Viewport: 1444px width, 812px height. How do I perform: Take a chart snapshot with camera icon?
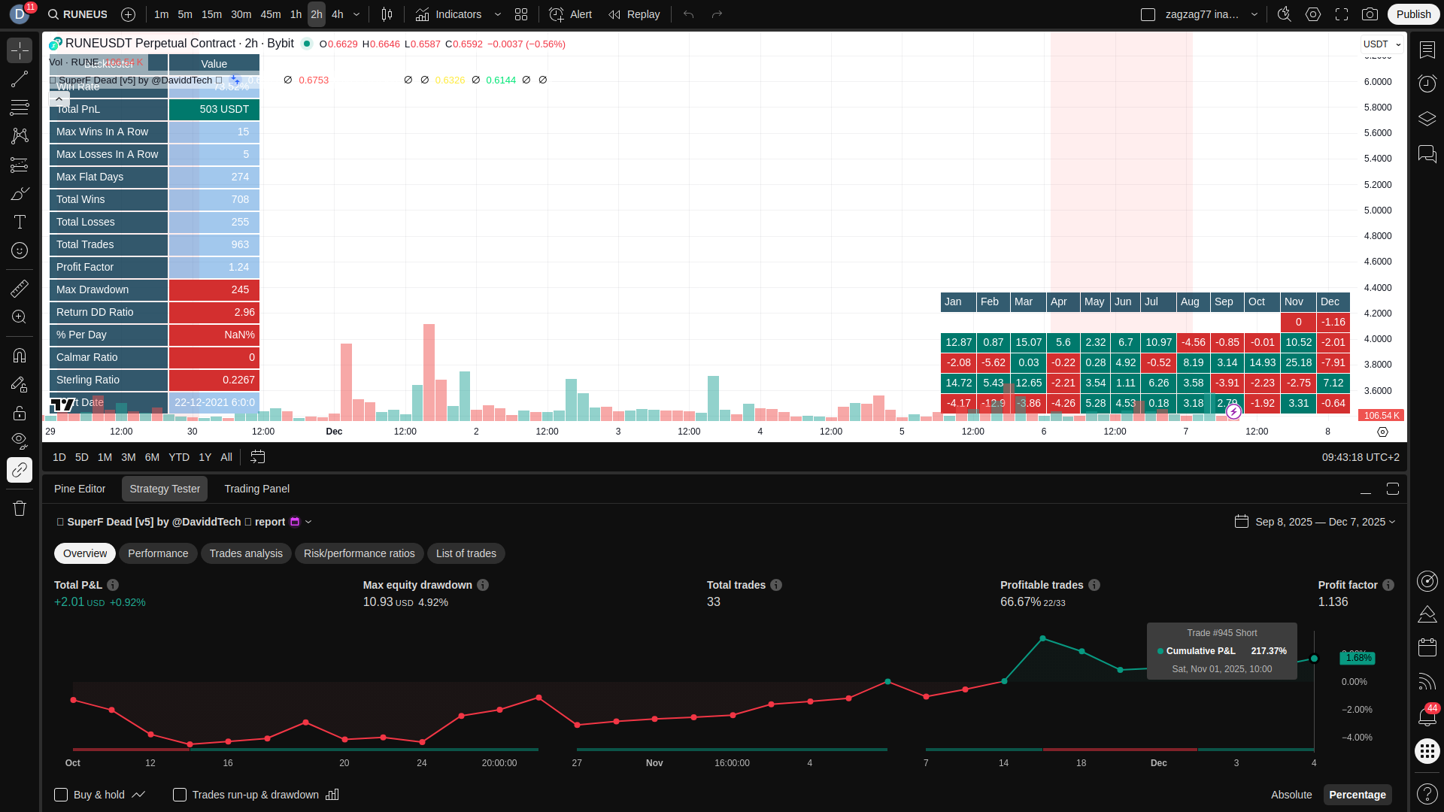(x=1370, y=14)
